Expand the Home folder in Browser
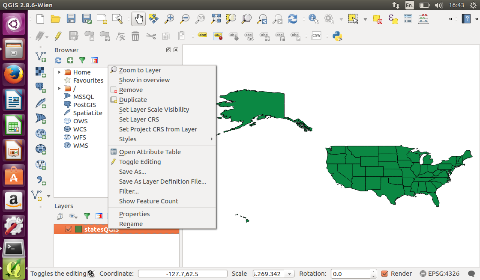This screenshot has height=280, width=480. (59, 72)
